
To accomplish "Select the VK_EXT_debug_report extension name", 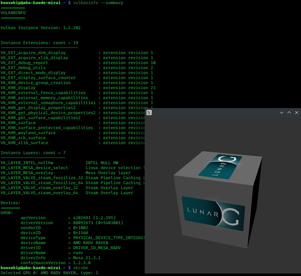I will coord(24,63).
